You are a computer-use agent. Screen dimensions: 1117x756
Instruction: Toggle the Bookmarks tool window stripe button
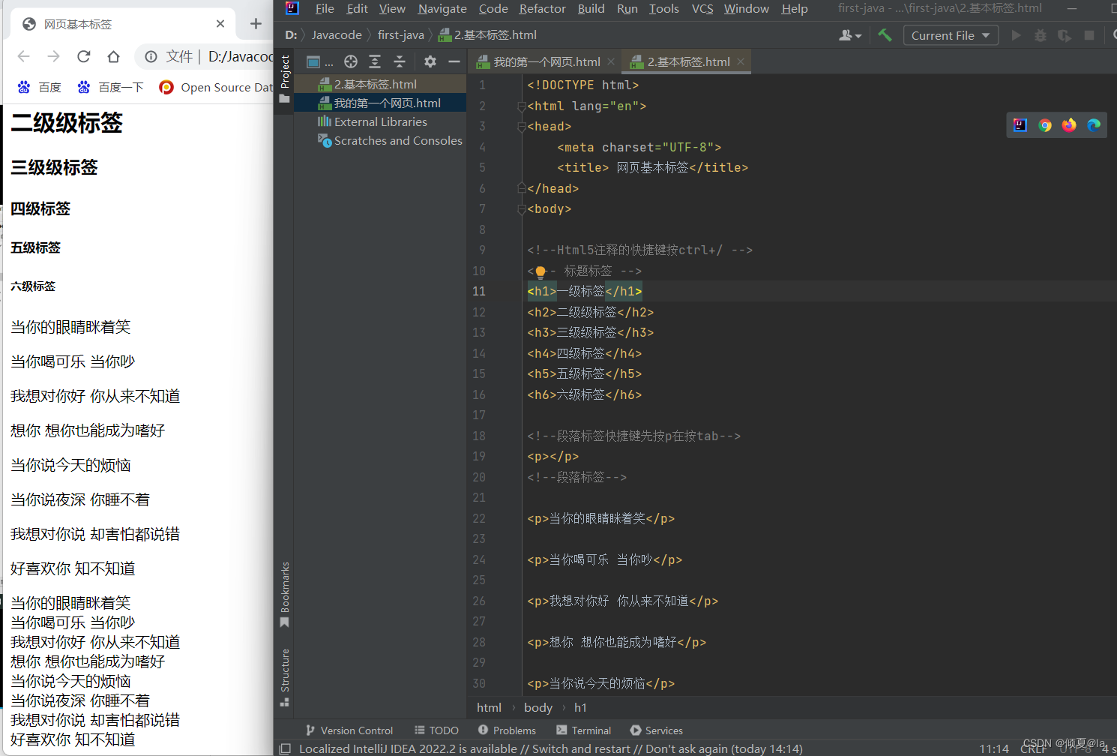tap(285, 595)
